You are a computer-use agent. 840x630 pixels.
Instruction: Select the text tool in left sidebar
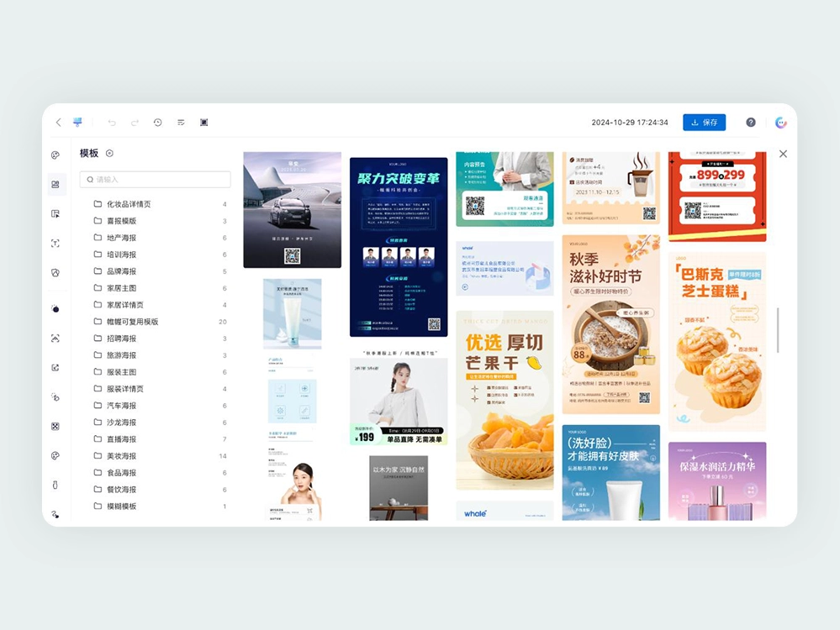pyautogui.click(x=55, y=244)
